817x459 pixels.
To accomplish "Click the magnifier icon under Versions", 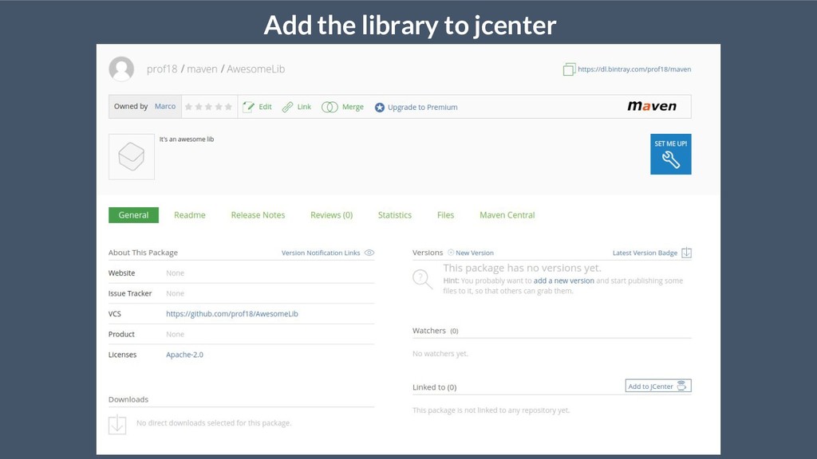I will click(423, 280).
